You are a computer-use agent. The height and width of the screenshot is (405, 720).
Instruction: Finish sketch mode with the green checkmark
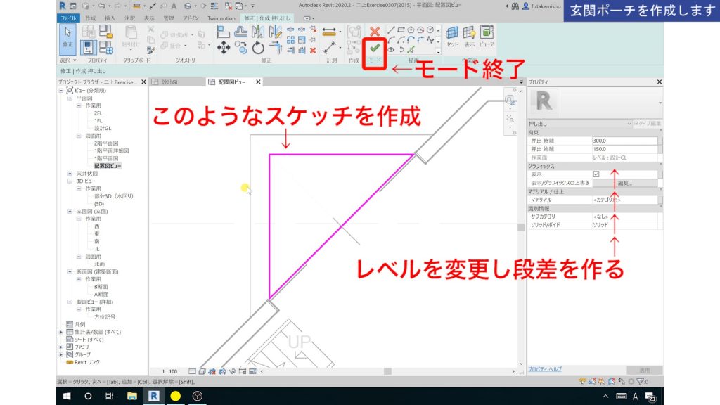point(375,46)
